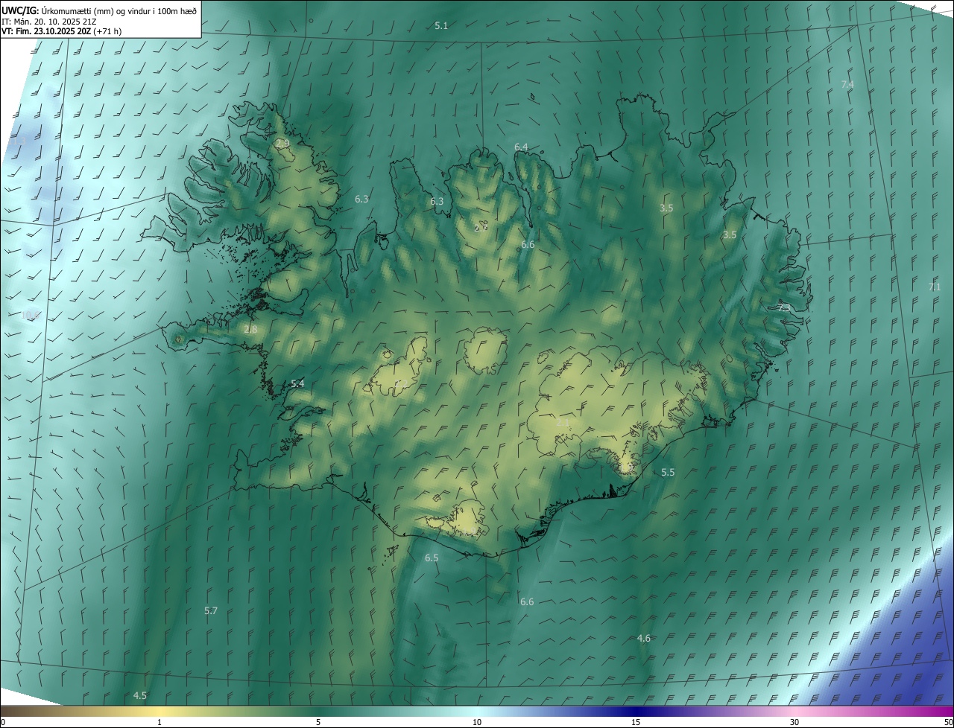The height and width of the screenshot is (728, 954).
Task: Click the 2.8 value label on the map
Action: coord(250,329)
